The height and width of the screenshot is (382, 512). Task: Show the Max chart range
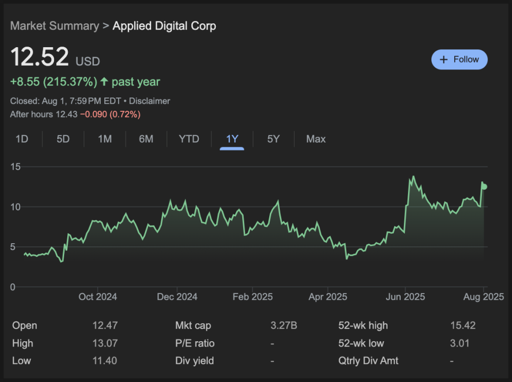[x=316, y=139]
